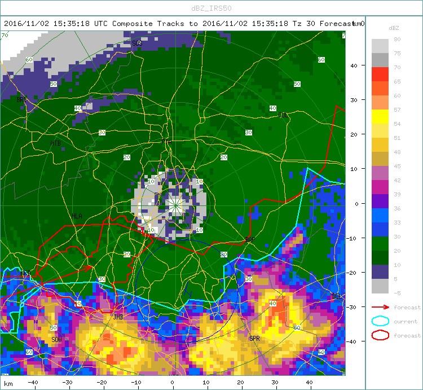
Task: Click the dBZ heading above the color scale
Action: [394, 28]
